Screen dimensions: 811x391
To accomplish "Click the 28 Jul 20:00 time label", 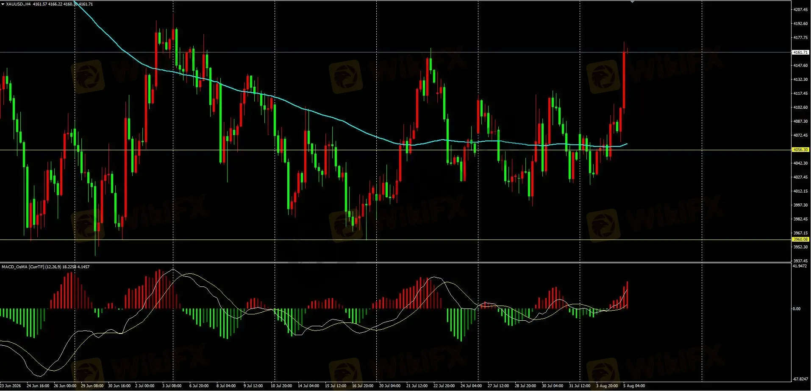I will click(x=526, y=386).
